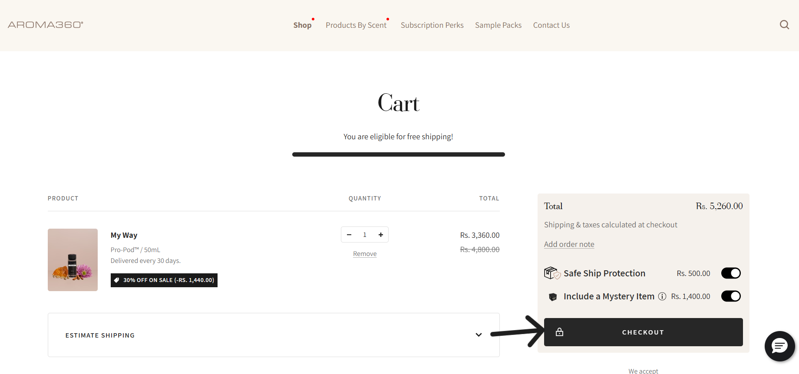Click Add order note link

(569, 244)
